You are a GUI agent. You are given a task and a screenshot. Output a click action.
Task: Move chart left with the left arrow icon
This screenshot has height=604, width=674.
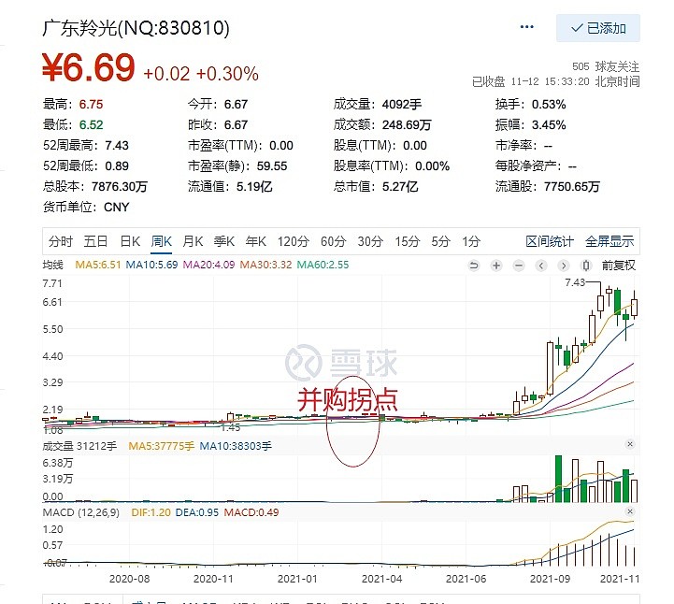pos(541,266)
